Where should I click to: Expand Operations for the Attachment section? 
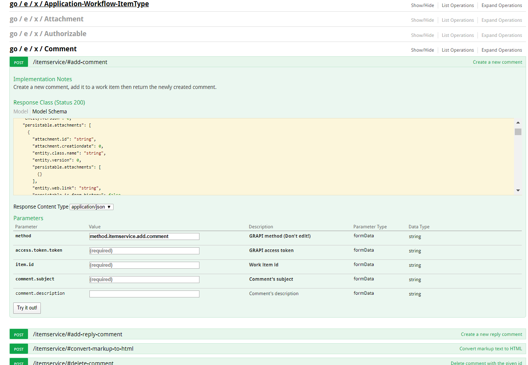[502, 20]
